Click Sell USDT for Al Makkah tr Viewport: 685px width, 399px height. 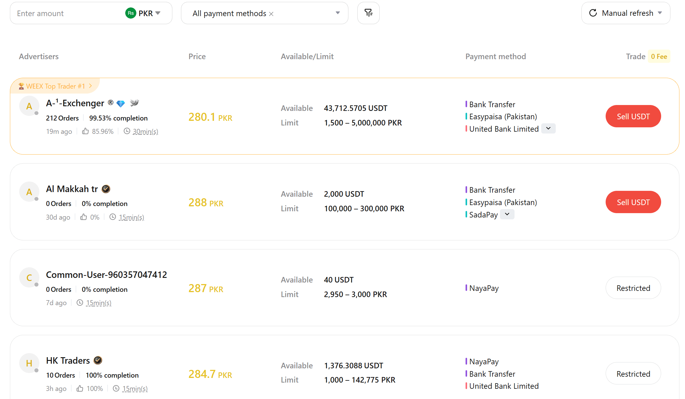633,202
